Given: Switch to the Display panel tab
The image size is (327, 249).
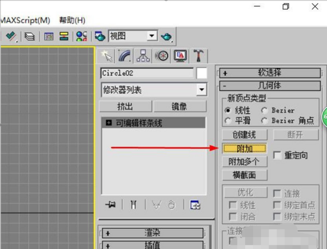Looking at the screenshot, I should point(180,56).
